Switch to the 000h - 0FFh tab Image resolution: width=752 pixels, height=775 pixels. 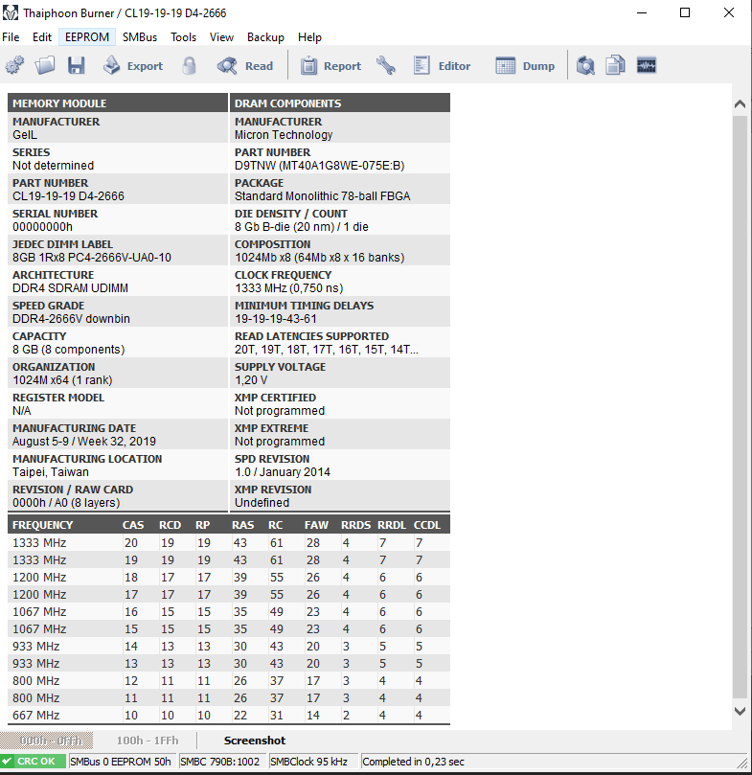tap(48, 741)
